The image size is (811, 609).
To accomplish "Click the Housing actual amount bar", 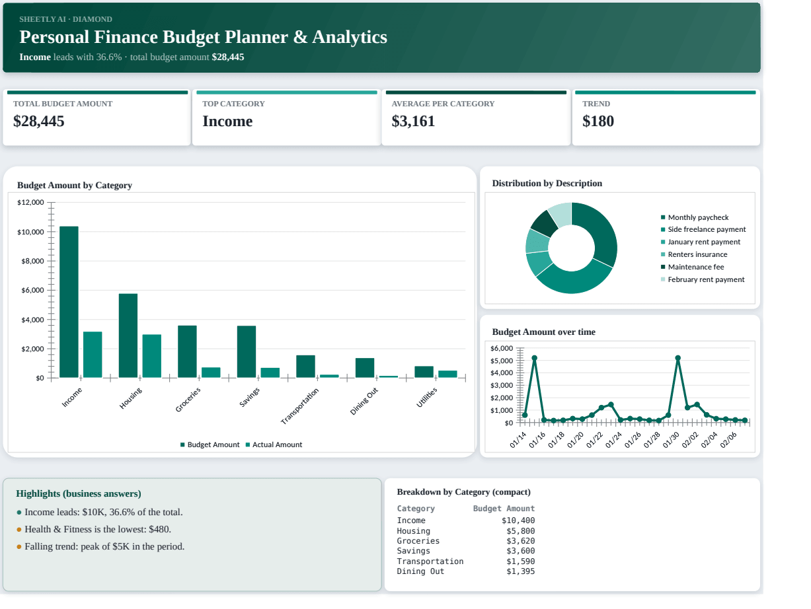I will (152, 356).
